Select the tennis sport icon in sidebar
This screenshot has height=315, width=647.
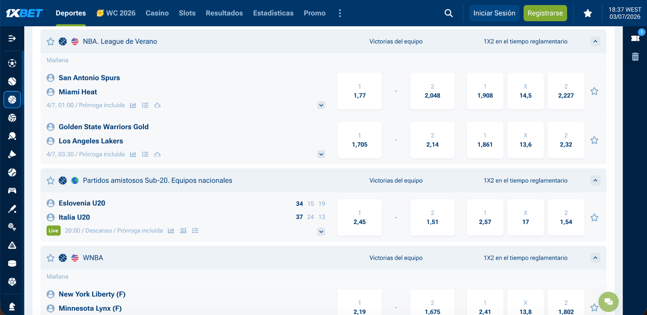click(12, 82)
